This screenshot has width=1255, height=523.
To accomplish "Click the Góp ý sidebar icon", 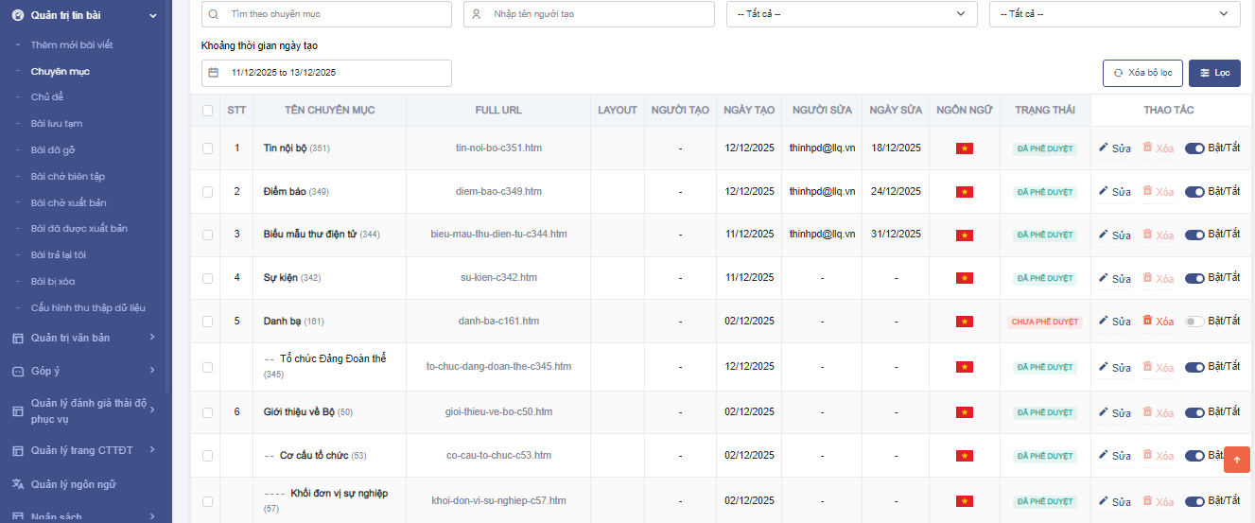I will 17,371.
